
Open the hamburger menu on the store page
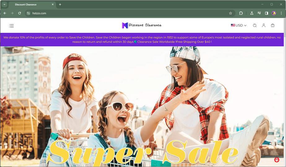click(x=11, y=26)
